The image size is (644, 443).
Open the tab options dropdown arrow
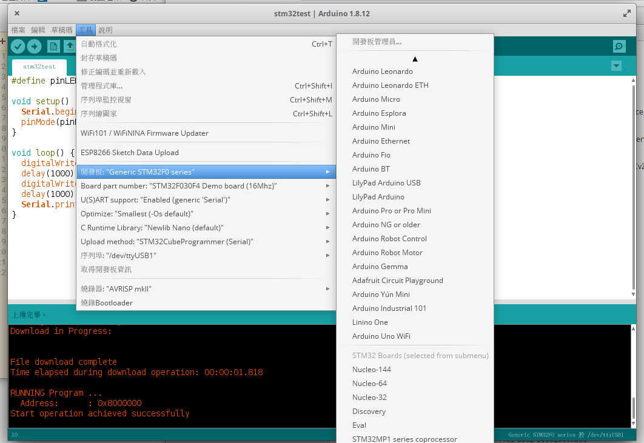pyautogui.click(x=616, y=65)
